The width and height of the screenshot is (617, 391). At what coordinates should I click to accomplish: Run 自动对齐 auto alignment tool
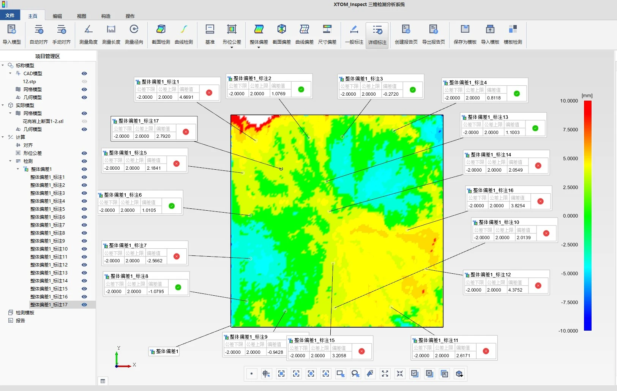point(39,34)
